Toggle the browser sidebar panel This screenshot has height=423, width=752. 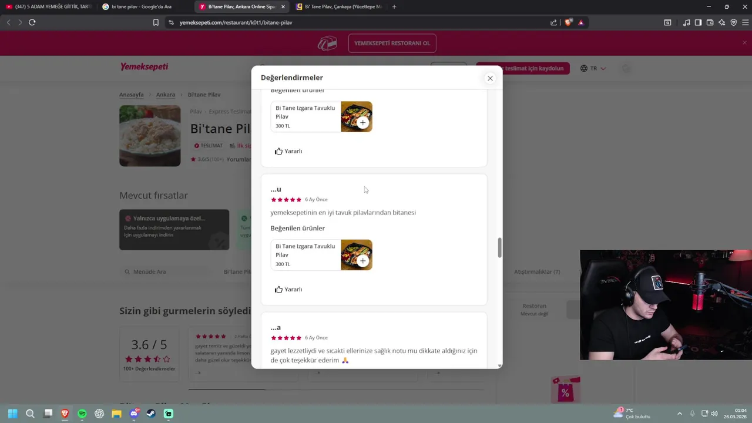click(698, 22)
